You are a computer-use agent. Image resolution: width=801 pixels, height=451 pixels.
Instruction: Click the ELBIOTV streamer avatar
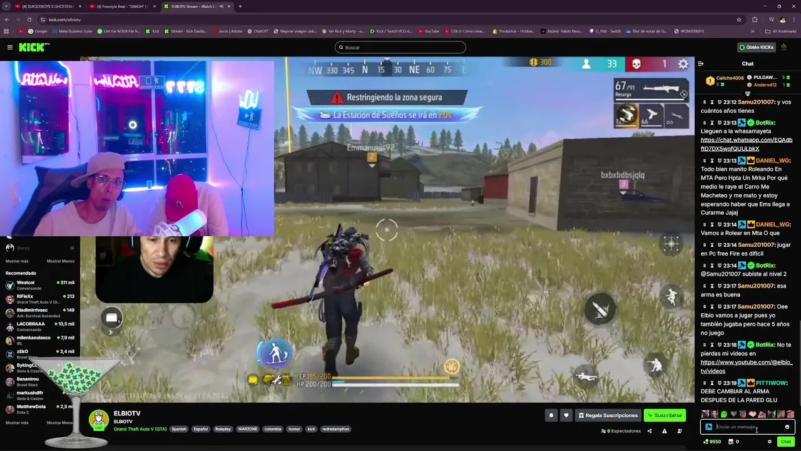pyautogui.click(x=99, y=420)
